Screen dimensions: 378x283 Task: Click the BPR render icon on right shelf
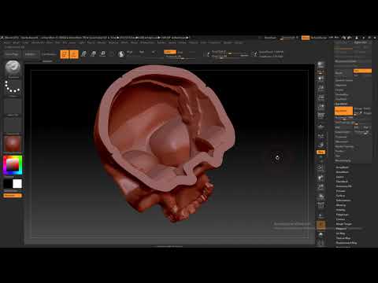(x=321, y=64)
